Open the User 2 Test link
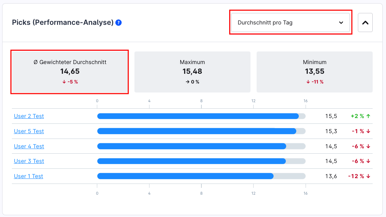Screen dimensions: 386x217 tap(29, 116)
